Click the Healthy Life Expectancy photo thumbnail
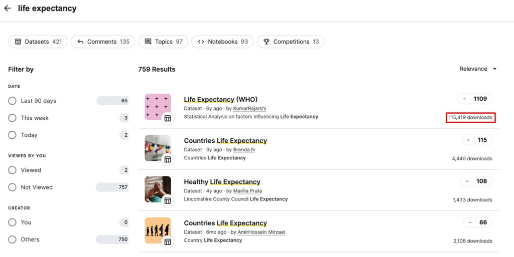 [158, 189]
